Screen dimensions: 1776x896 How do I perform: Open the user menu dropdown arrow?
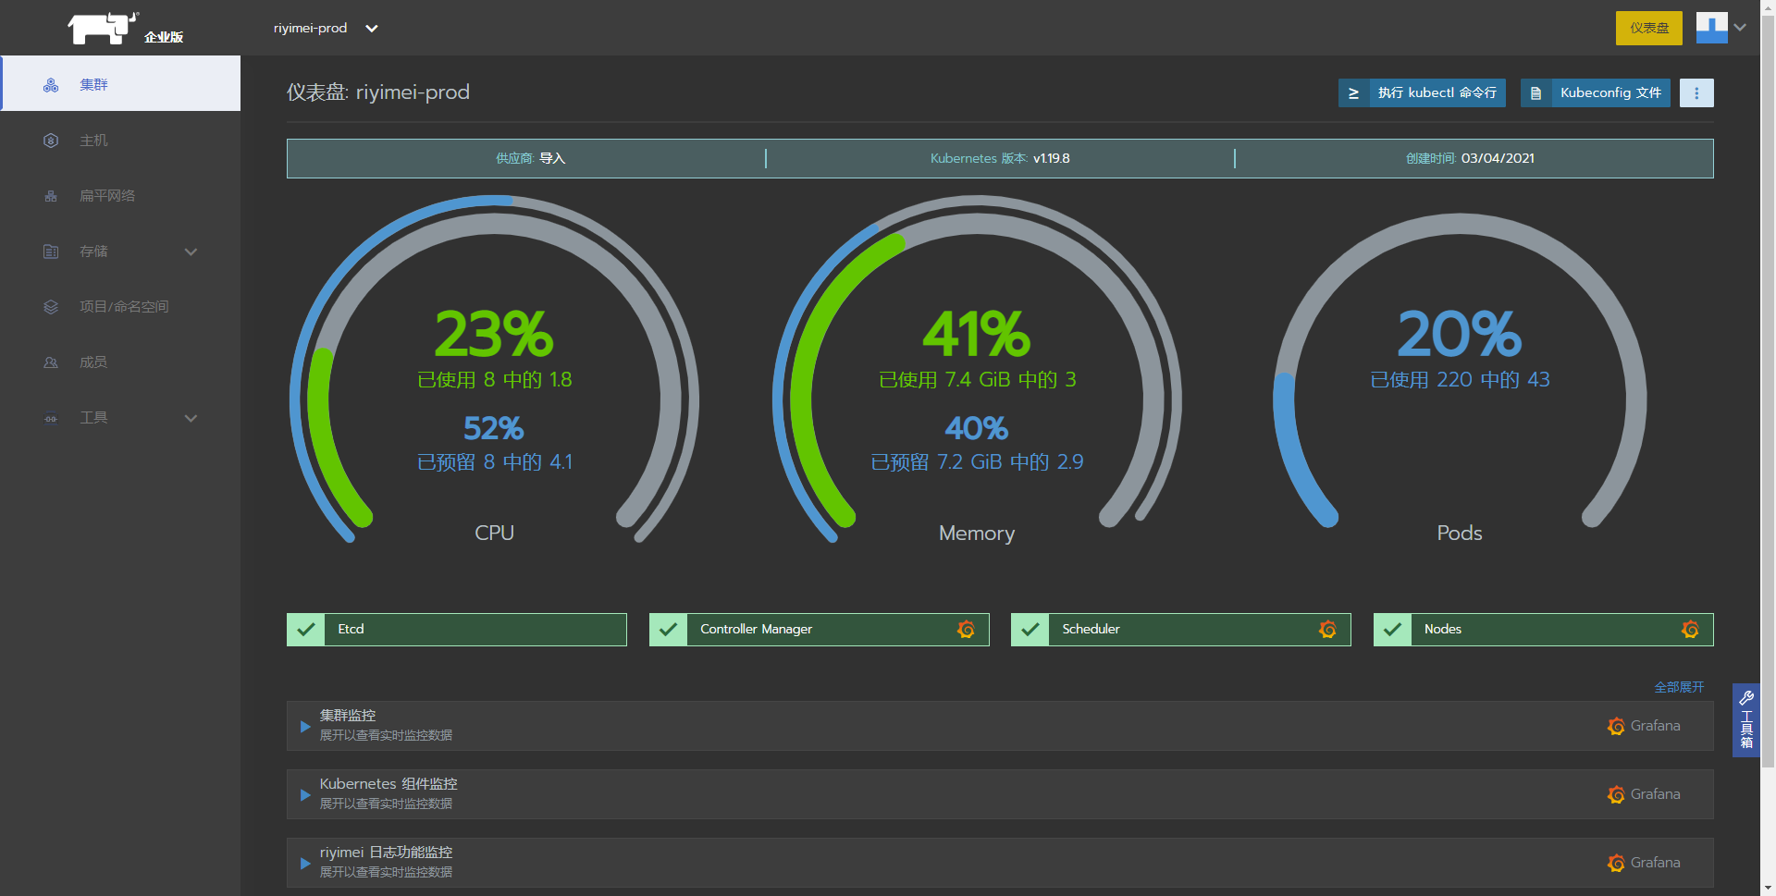pyautogui.click(x=1740, y=28)
